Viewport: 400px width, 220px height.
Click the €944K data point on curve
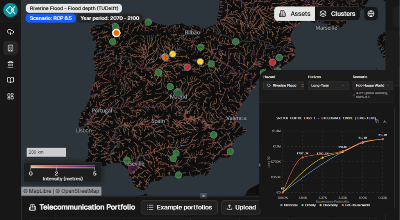343,151
